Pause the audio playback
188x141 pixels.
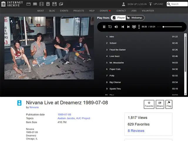(104, 27)
